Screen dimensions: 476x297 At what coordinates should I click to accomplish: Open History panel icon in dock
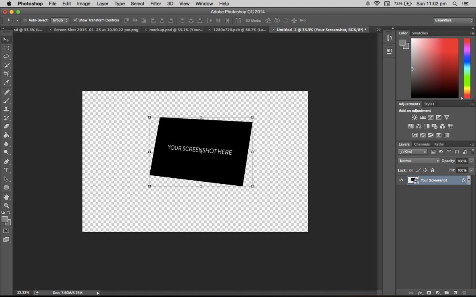click(389, 38)
